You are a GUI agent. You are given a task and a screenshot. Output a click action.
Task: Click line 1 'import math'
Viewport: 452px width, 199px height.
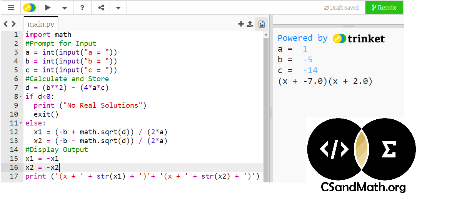pos(48,35)
